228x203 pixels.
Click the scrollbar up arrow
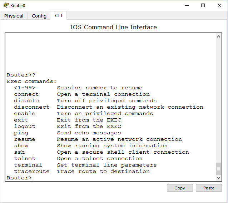(218, 36)
